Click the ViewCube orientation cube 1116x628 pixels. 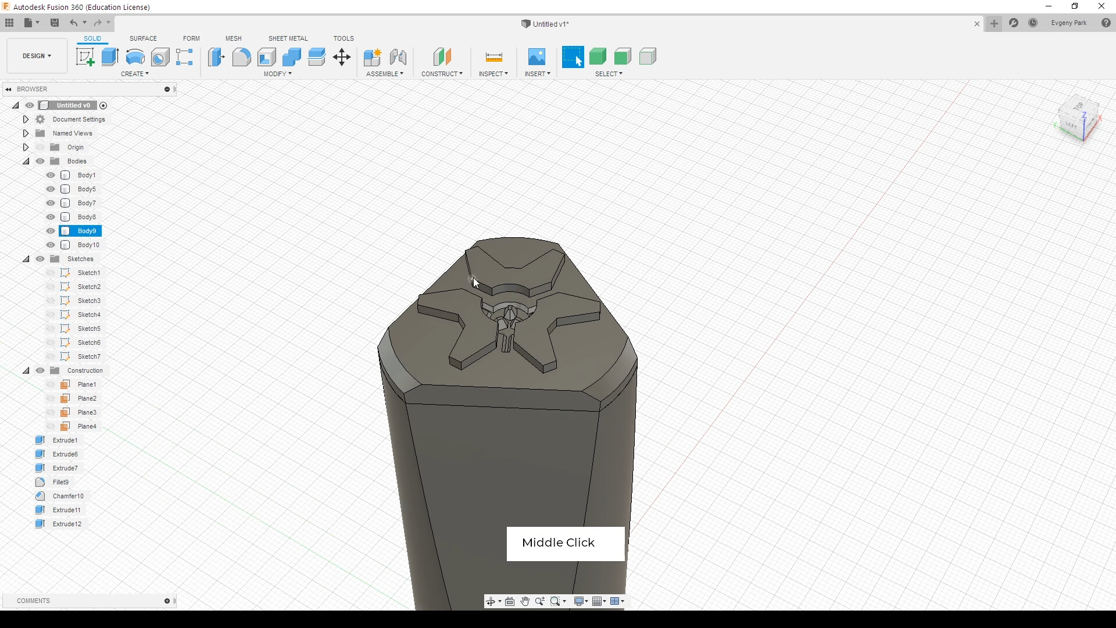point(1079,119)
